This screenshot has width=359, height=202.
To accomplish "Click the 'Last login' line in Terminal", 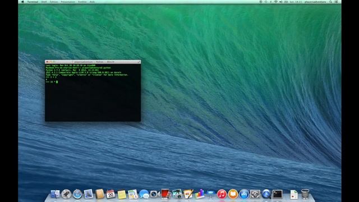I will 71,66.
